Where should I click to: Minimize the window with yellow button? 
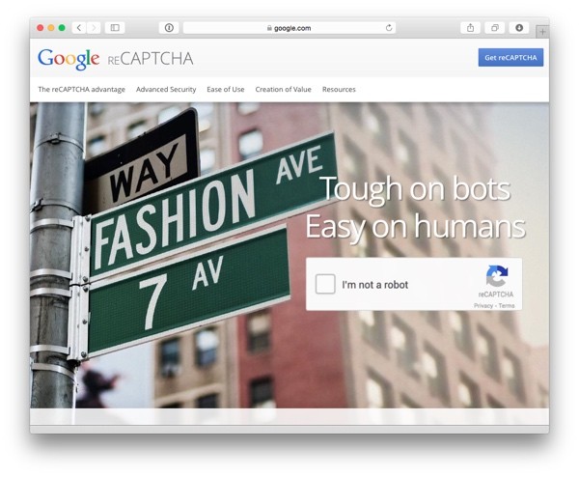[x=51, y=28]
